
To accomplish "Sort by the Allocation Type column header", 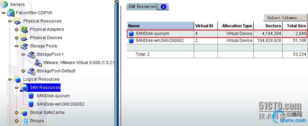I will 236,26.
